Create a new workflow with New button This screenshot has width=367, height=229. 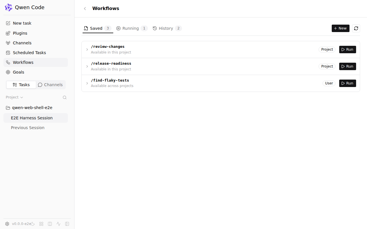(x=341, y=28)
